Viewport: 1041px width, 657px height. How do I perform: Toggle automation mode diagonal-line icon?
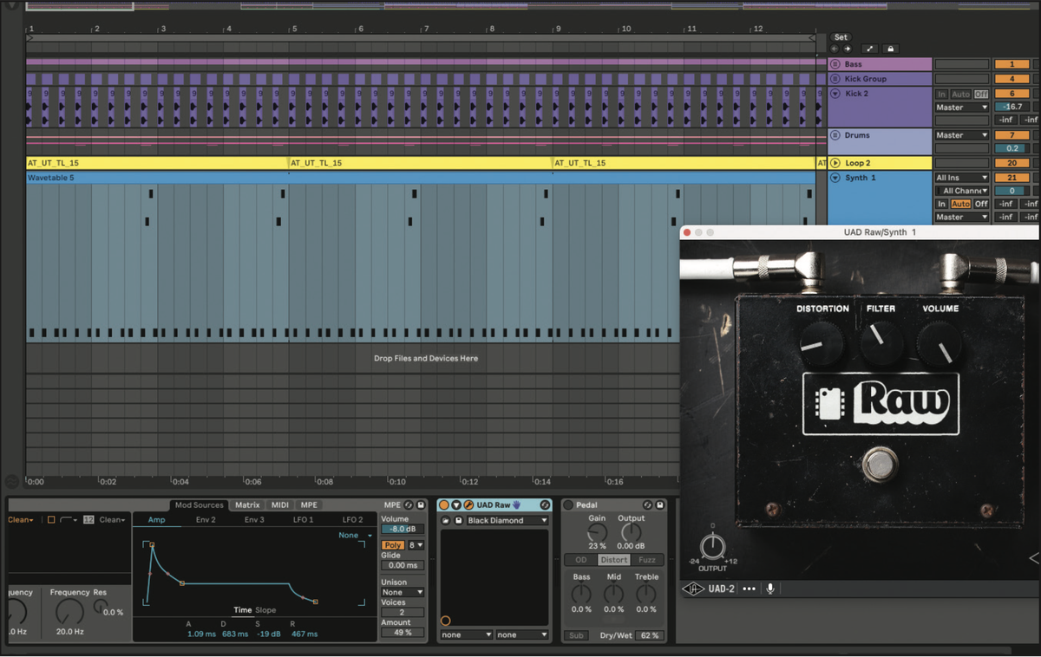pos(871,49)
